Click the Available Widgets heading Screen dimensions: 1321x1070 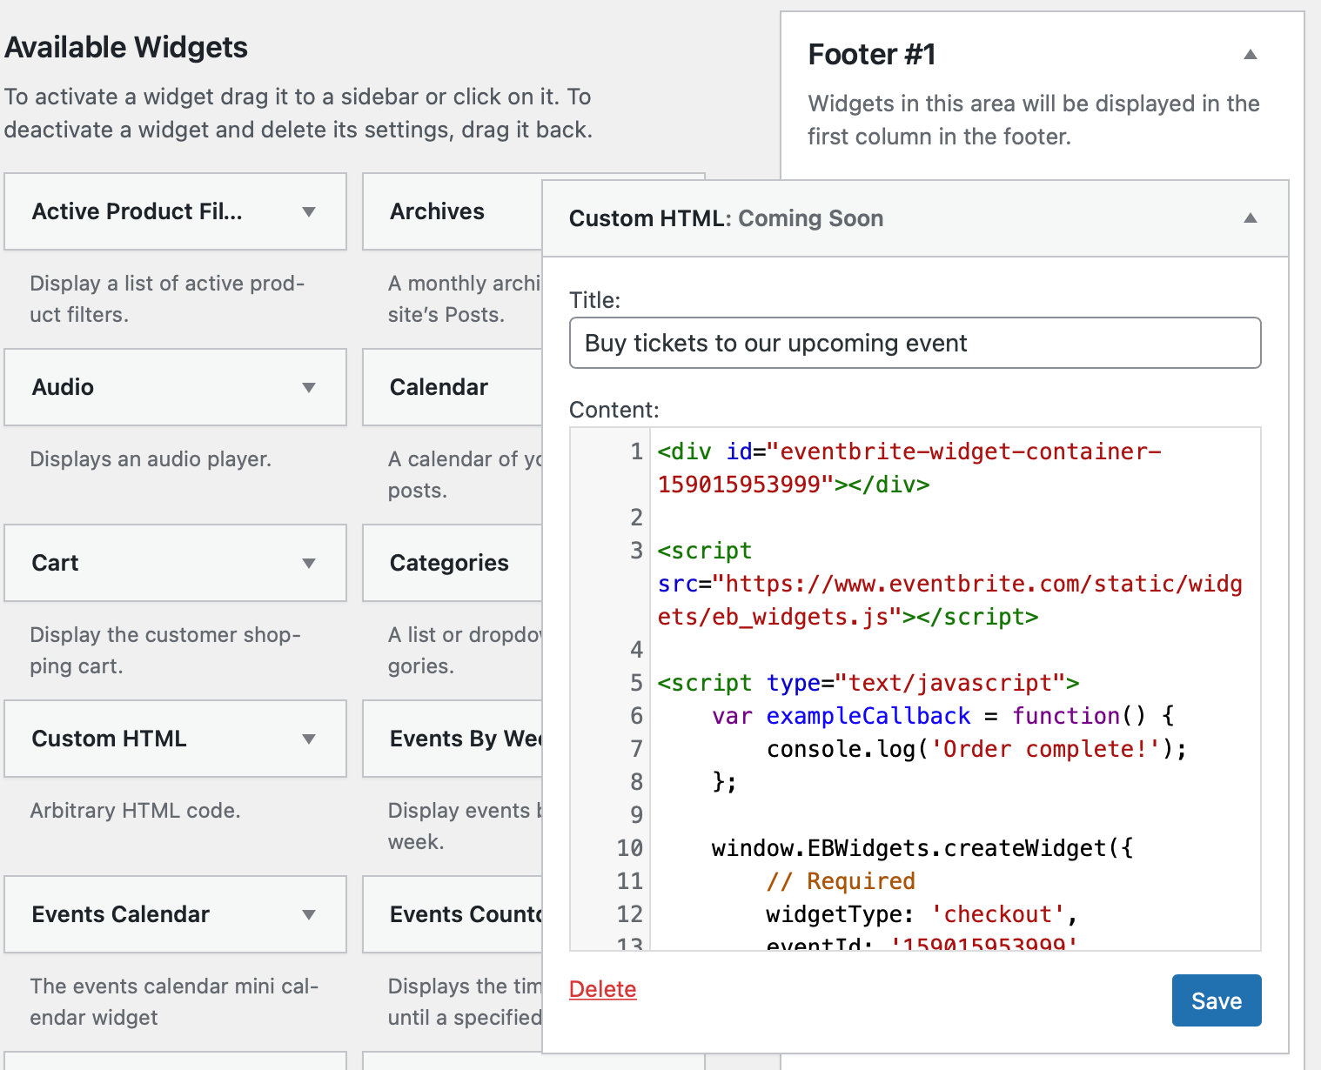coord(126,47)
